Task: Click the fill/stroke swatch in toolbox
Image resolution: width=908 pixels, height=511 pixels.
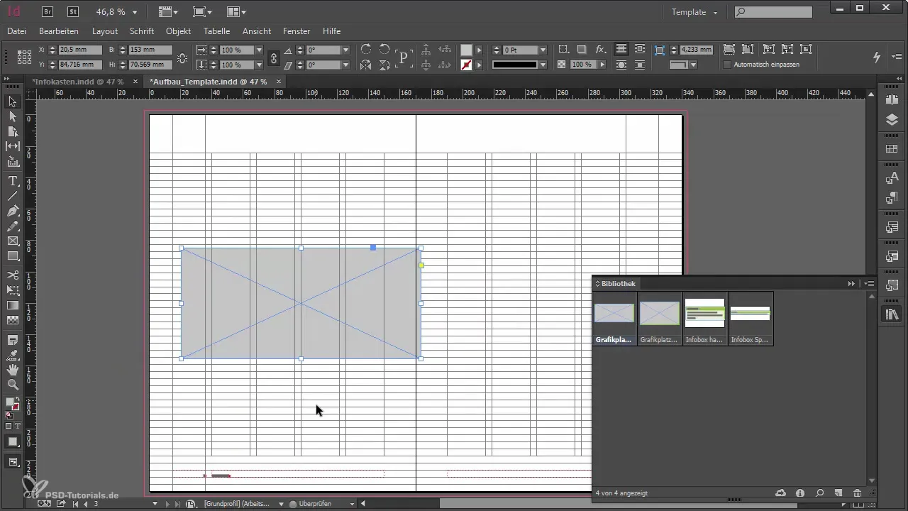Action: [12, 405]
